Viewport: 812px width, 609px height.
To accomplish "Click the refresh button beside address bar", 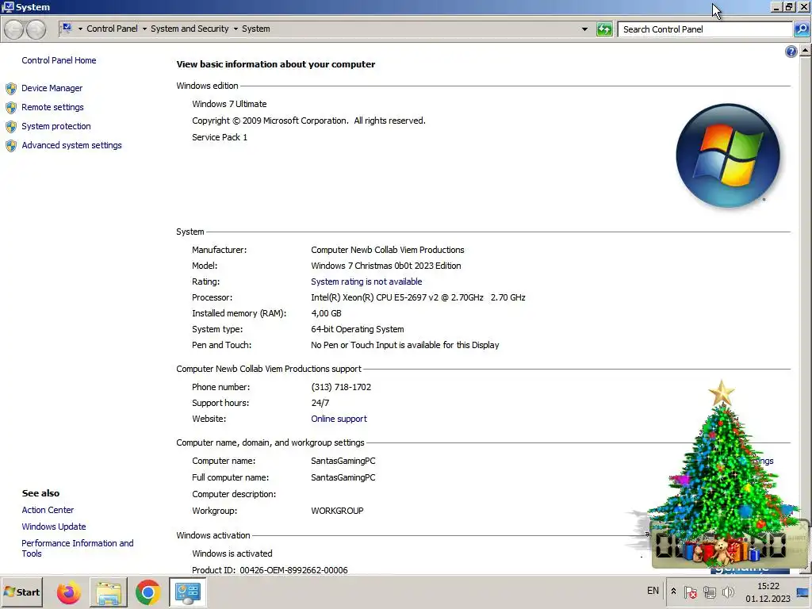I will point(604,29).
